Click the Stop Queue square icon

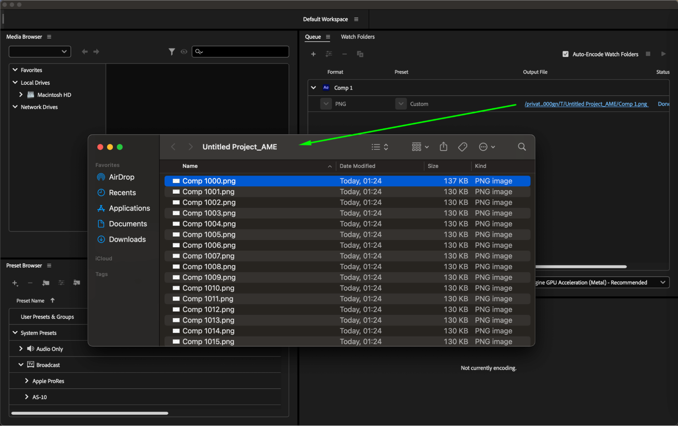pos(648,54)
